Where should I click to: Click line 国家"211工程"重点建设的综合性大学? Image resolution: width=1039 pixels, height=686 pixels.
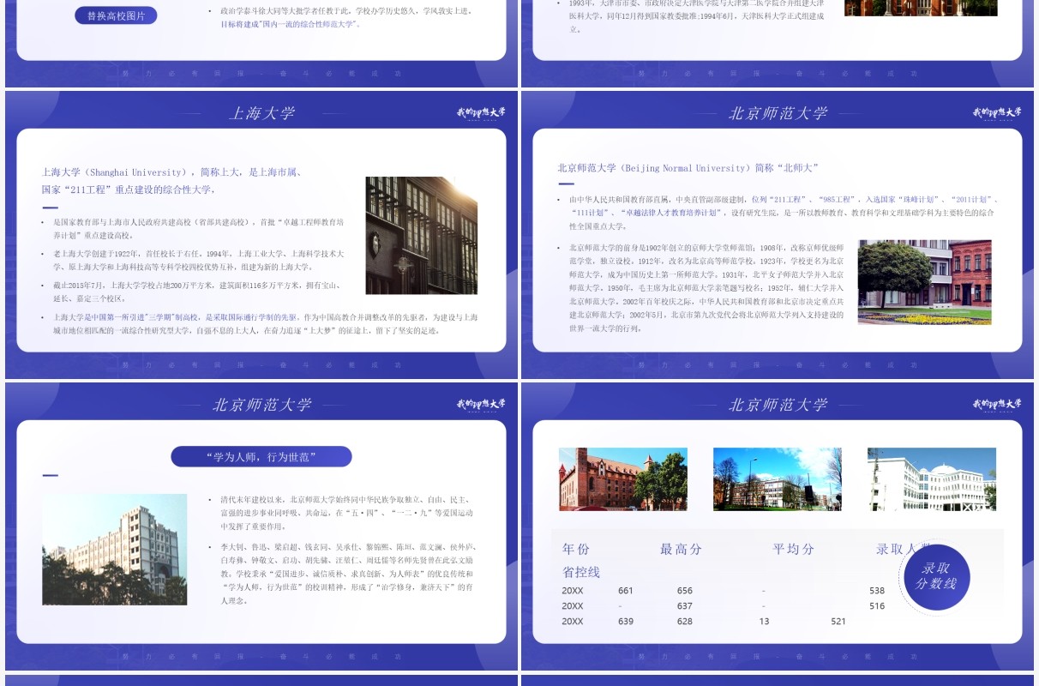(x=129, y=190)
